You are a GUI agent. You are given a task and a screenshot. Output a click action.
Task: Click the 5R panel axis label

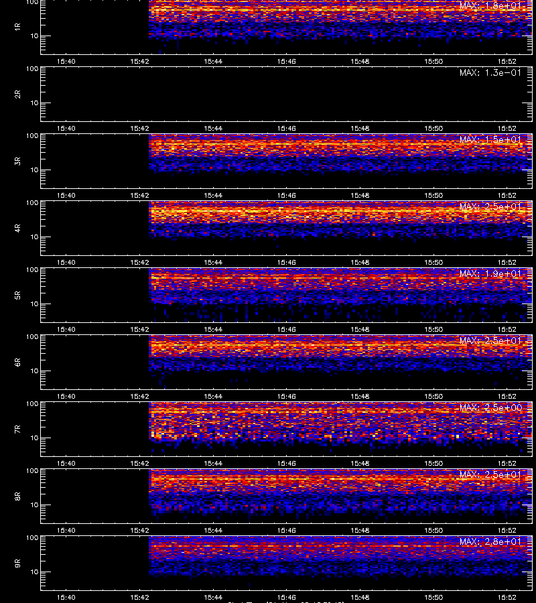coord(17,295)
